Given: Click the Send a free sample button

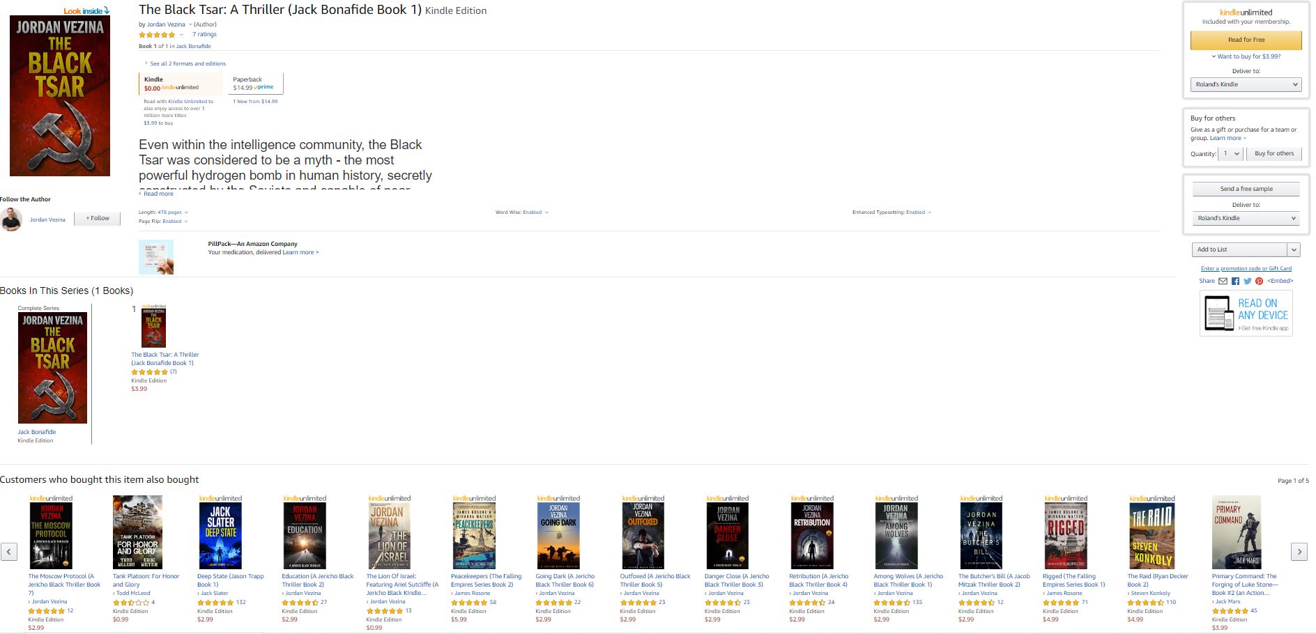Looking at the screenshot, I should pos(1246,189).
